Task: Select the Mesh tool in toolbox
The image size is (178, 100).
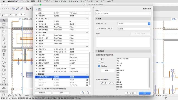Action: point(4,78)
